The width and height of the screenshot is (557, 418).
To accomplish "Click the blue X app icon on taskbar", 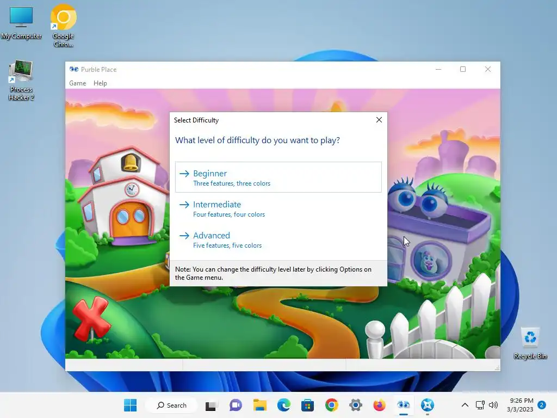I will [428, 405].
